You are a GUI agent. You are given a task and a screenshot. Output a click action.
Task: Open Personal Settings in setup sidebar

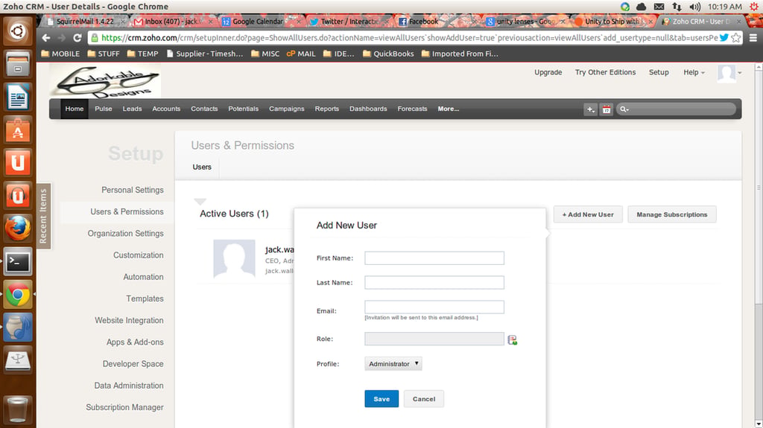click(x=133, y=190)
